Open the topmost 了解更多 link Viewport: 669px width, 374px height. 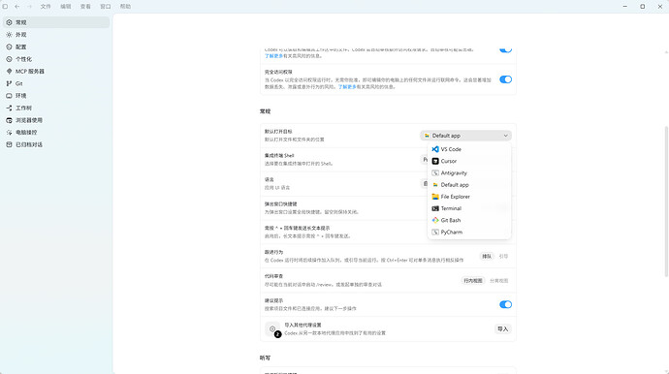point(273,56)
